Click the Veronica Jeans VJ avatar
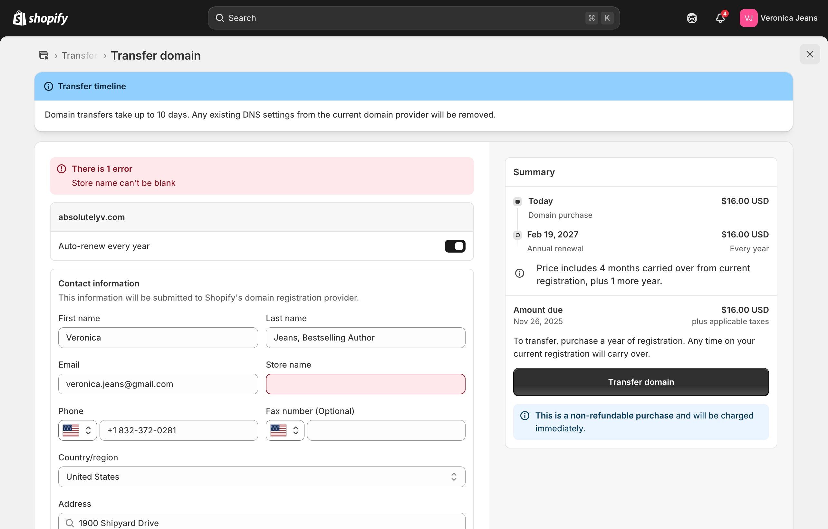828x529 pixels. pos(748,18)
